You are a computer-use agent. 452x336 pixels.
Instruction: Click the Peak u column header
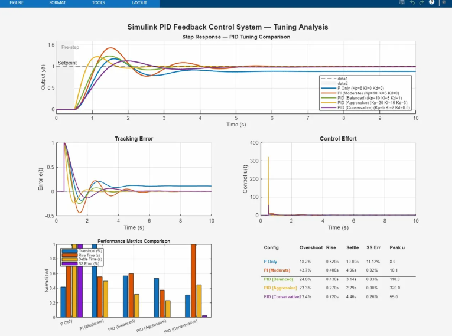(397, 247)
